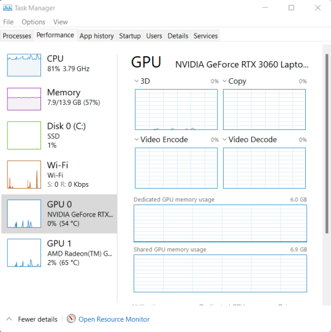Select the GPU 1 thumbnail graph

click(x=24, y=253)
